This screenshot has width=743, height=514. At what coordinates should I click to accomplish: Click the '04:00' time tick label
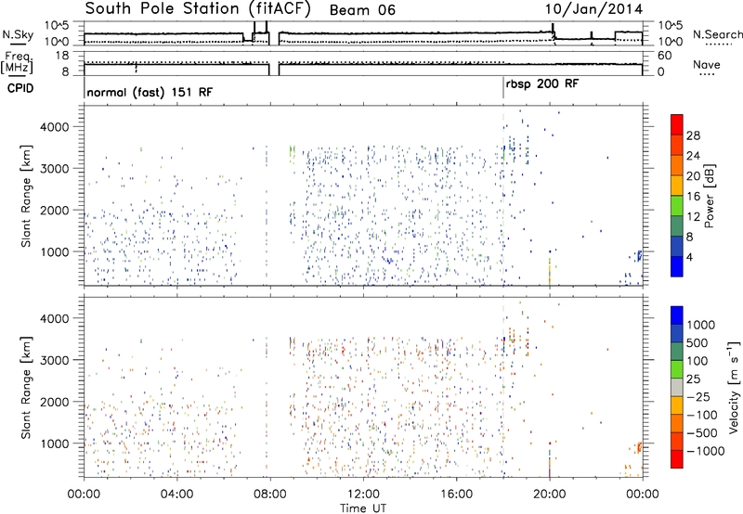177,495
